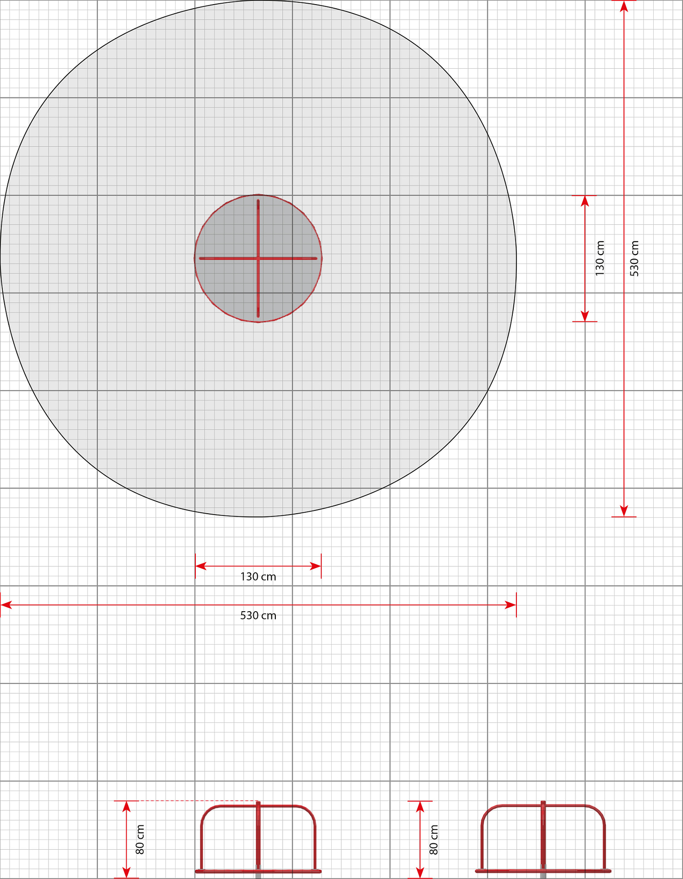Click top arrowhead of vertical 130 cm line

pyautogui.click(x=585, y=201)
